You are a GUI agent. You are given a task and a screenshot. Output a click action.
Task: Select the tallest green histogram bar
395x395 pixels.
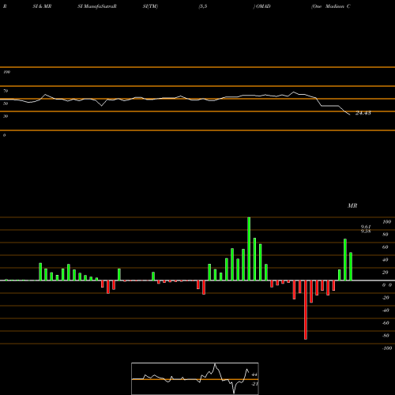click(x=249, y=249)
